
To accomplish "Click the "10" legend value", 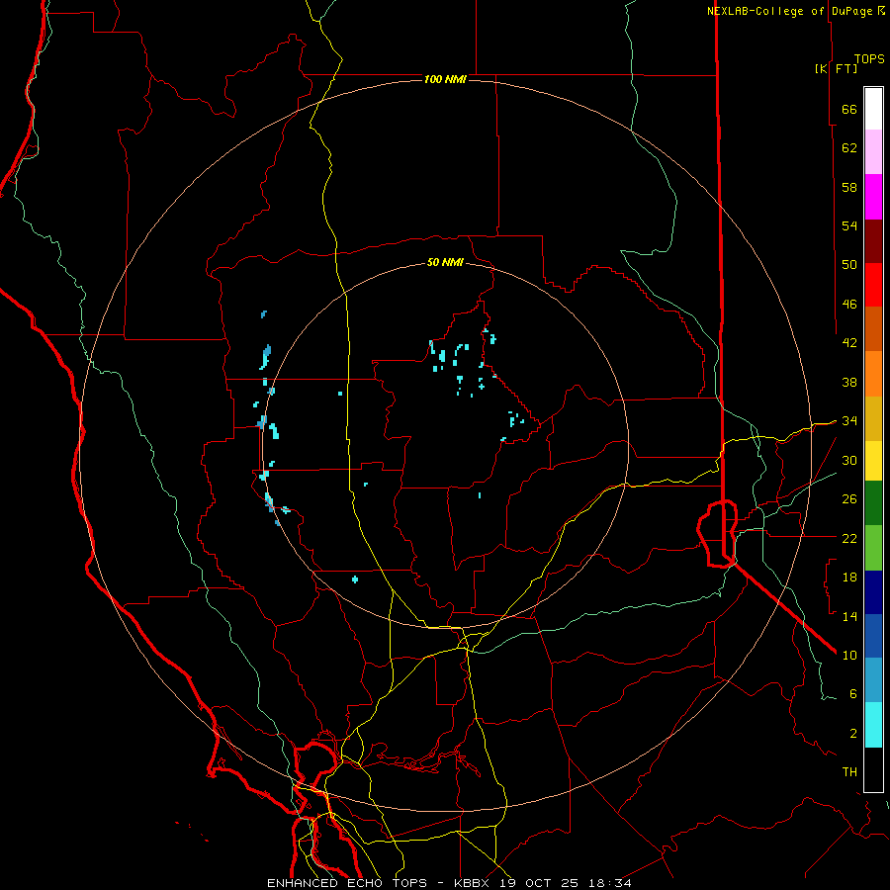I will click(849, 655).
